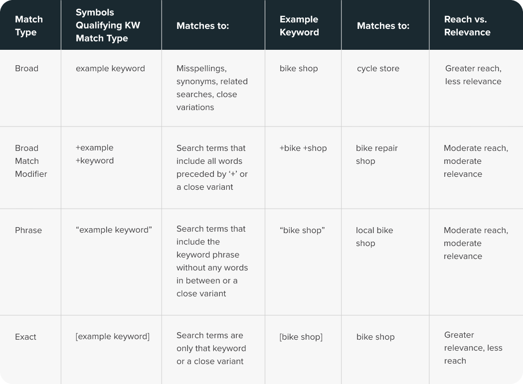Click the "+example +keyword" symbols cell
This screenshot has height=384, width=523.
click(x=95, y=154)
